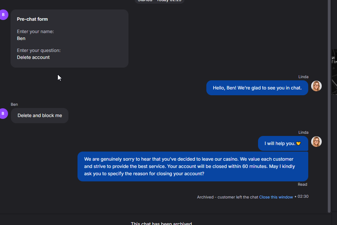Click the "Archived - customer left the chat" text
The height and width of the screenshot is (225, 337).
tap(227, 197)
